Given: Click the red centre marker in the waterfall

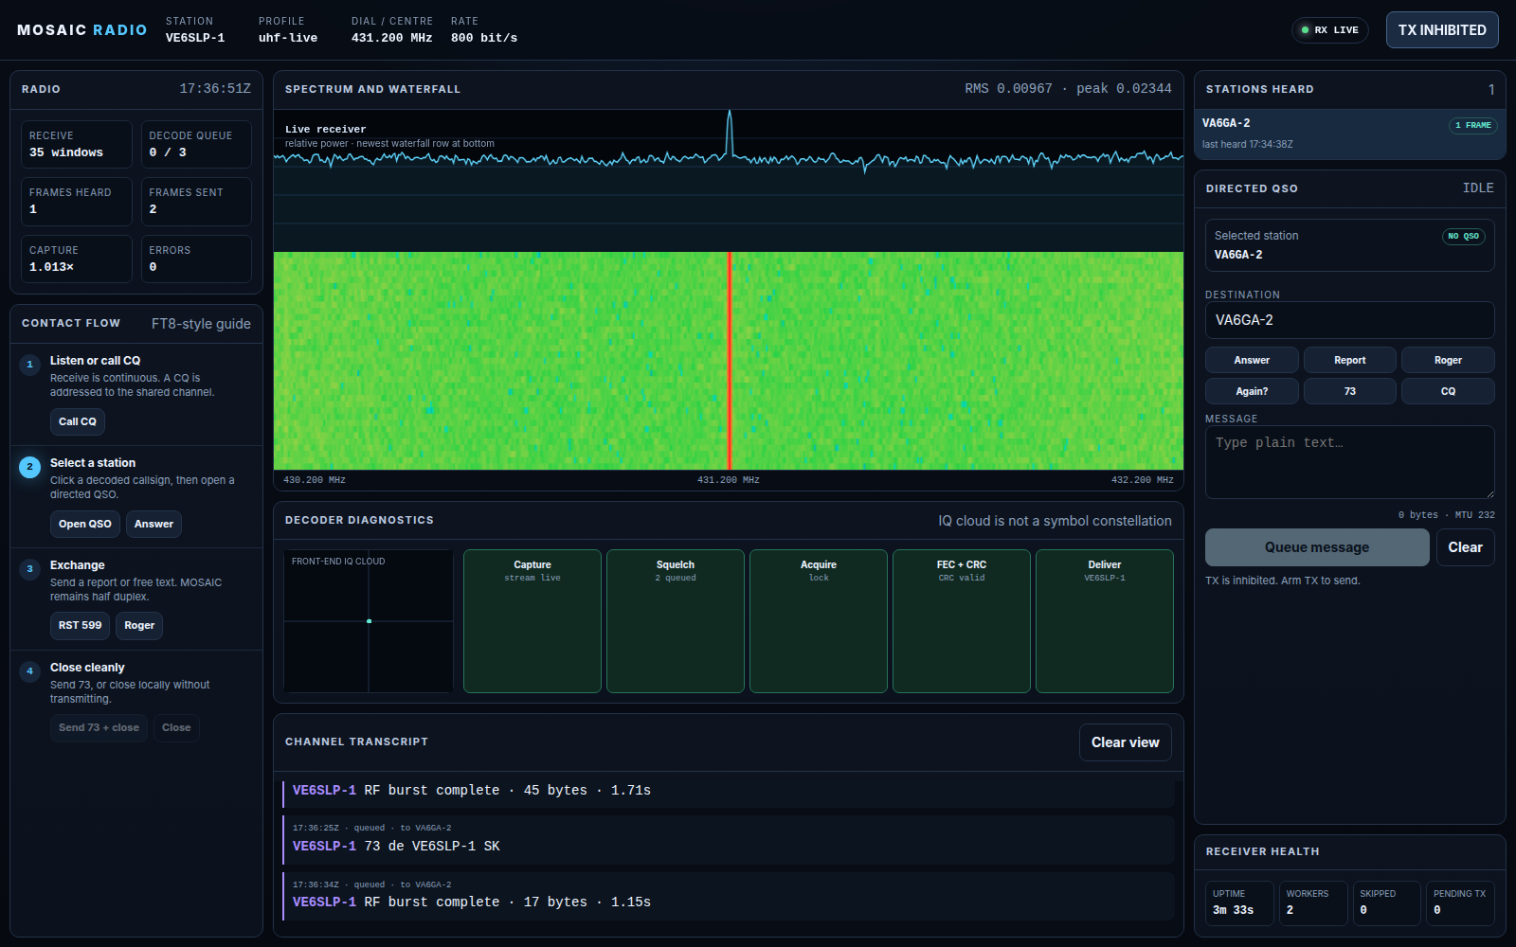Looking at the screenshot, I should coord(730,361).
